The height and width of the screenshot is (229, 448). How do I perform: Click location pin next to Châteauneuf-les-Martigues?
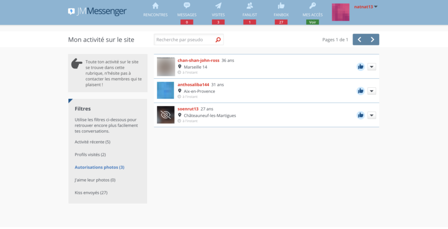pos(180,115)
